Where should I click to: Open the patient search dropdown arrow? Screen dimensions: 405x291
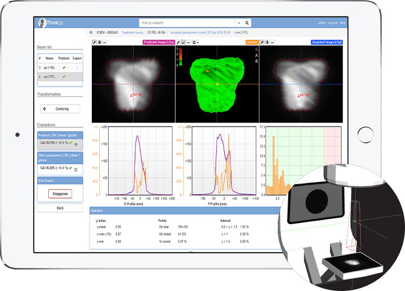tap(222, 23)
